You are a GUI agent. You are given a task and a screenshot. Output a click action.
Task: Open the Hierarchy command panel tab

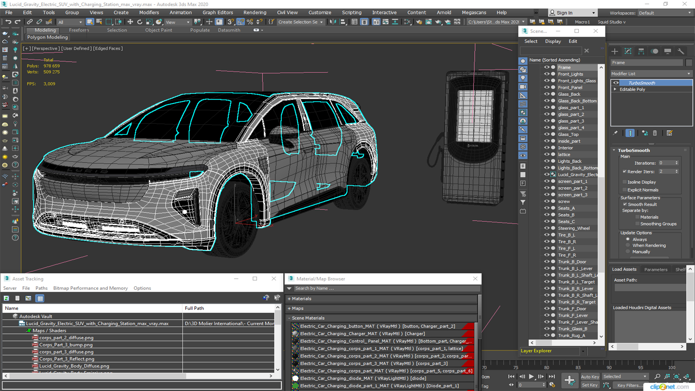point(641,51)
